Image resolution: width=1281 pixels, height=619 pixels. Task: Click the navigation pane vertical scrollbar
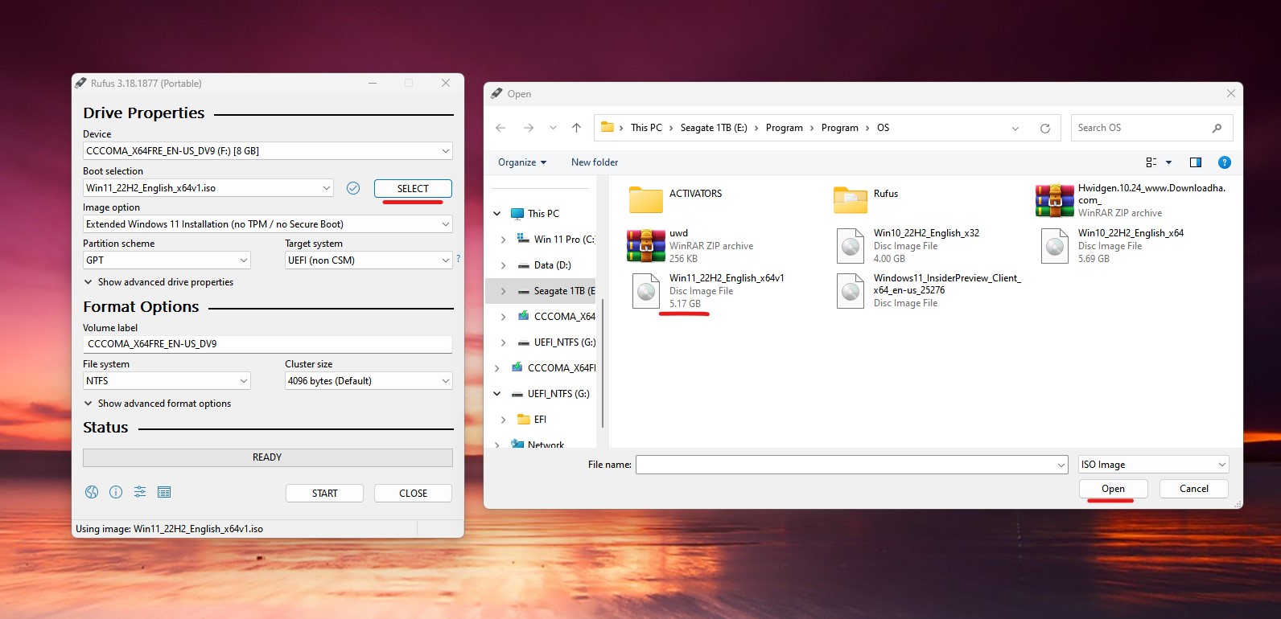coord(602,362)
